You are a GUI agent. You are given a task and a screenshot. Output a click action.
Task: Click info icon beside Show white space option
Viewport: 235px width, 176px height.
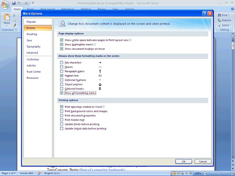pyautogui.click(x=130, y=40)
